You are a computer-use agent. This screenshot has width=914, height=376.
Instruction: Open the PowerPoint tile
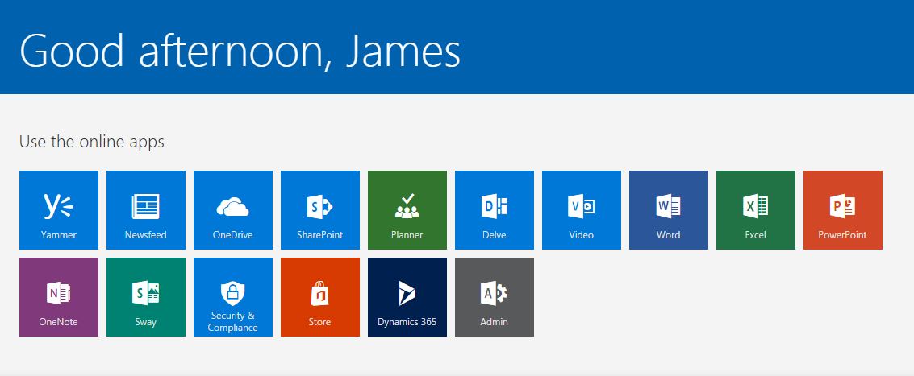coord(843,210)
